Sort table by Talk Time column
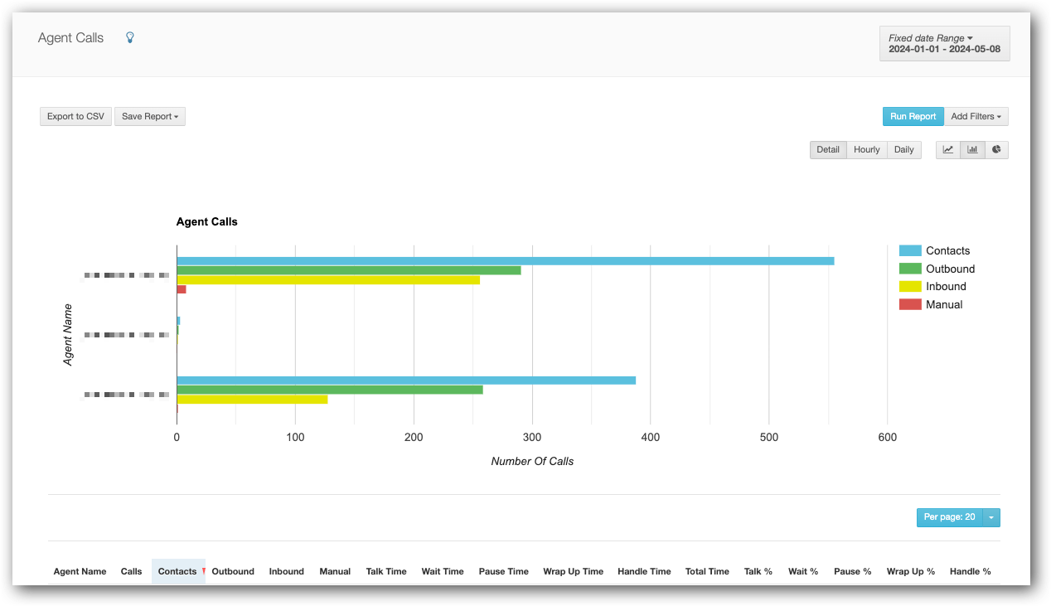This screenshot has width=1051, height=606. point(386,571)
